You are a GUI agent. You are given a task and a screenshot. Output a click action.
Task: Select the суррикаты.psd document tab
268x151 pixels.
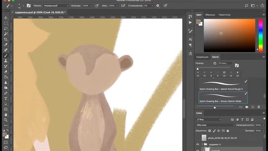pos(40,12)
